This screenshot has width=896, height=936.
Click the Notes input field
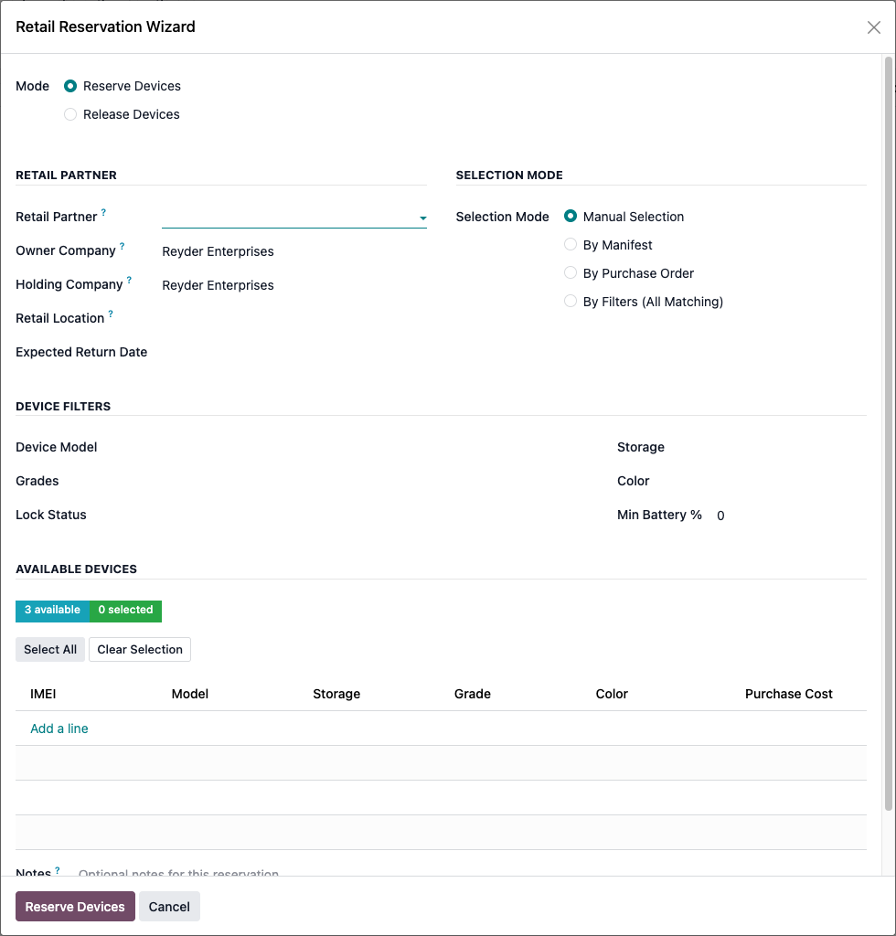[472, 871]
